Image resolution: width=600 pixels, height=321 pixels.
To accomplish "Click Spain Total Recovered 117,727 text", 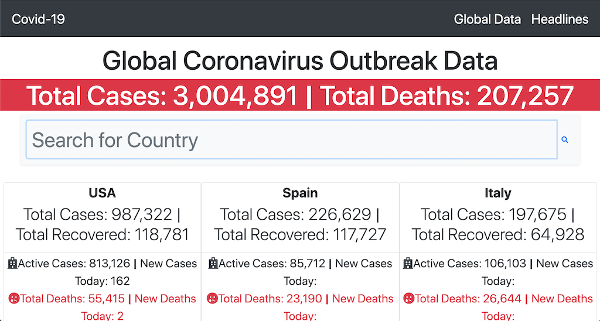I will pyautogui.click(x=300, y=234).
